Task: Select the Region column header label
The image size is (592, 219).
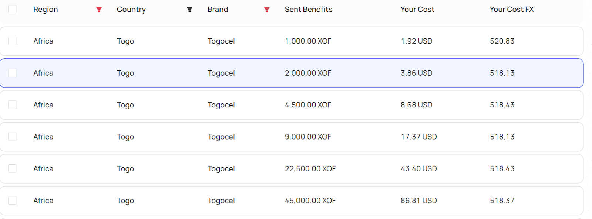Action: (46, 10)
